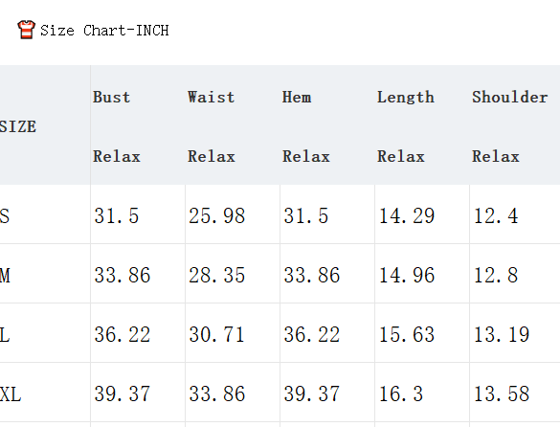Click the Waist column header
The image size is (560, 427).
coord(211,98)
